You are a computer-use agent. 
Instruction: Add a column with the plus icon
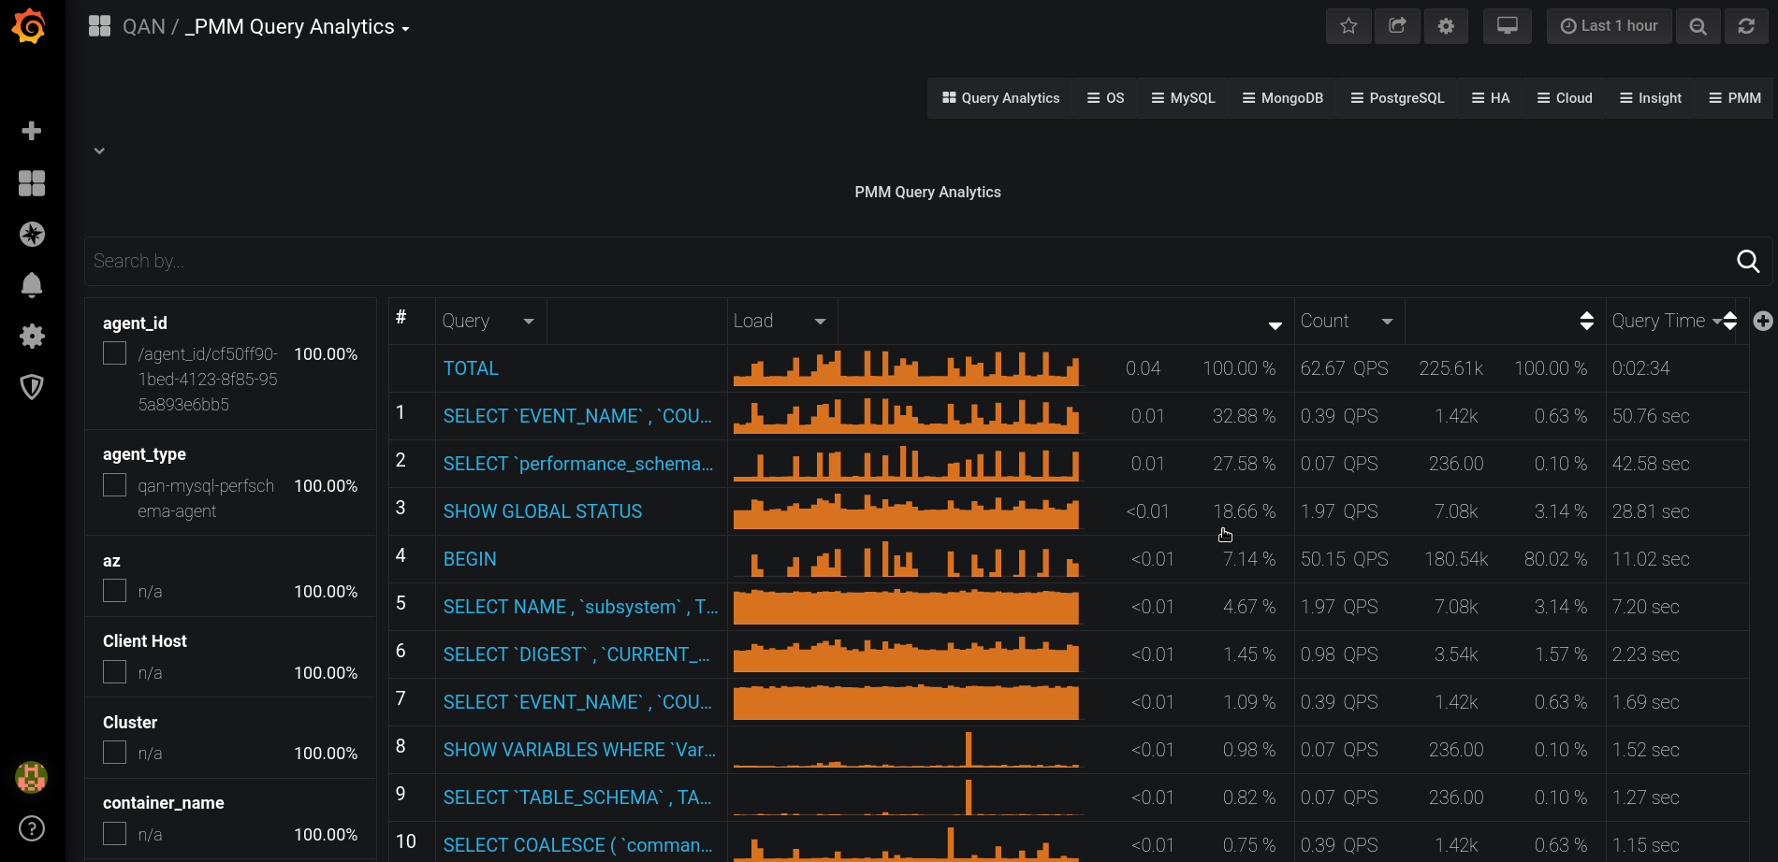1763,322
